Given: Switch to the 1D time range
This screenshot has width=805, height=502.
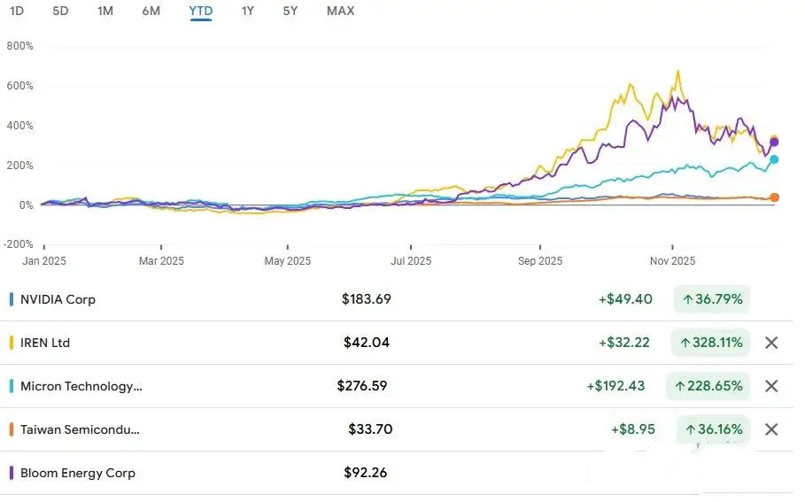Looking at the screenshot, I should pyautogui.click(x=17, y=11).
